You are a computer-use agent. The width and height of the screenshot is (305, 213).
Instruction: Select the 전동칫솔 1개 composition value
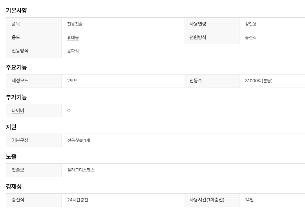[78, 140]
